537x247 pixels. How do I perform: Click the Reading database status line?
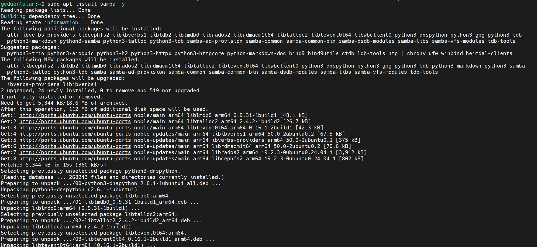tap(112, 177)
